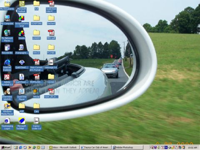
Task: Open the VSP folder
Action: click(22, 108)
